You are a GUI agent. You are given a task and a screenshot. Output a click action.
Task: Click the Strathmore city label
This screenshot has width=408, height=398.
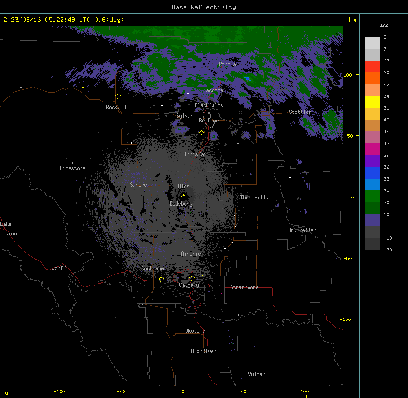pos(244,287)
